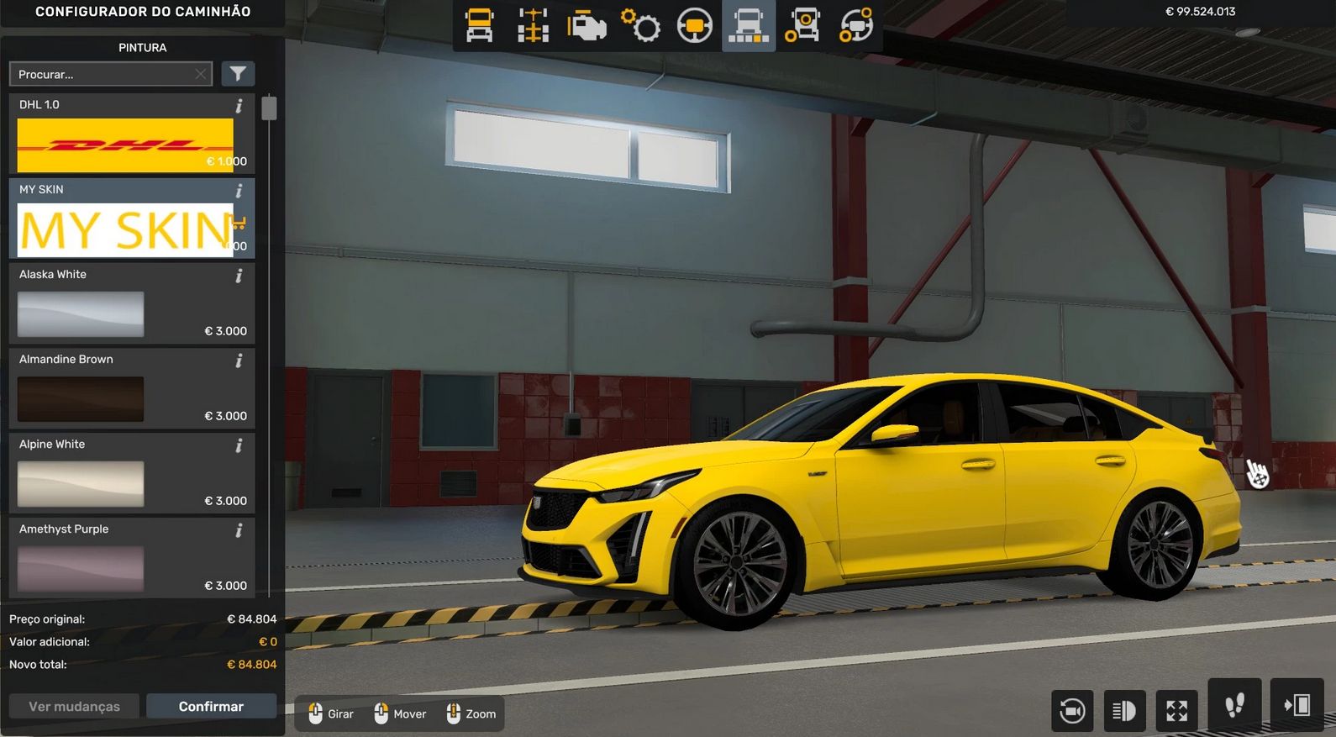Viewport: 1336px width, 737px height.
Task: Open the interior accessories steering icon
Action: pyautogui.click(x=855, y=25)
